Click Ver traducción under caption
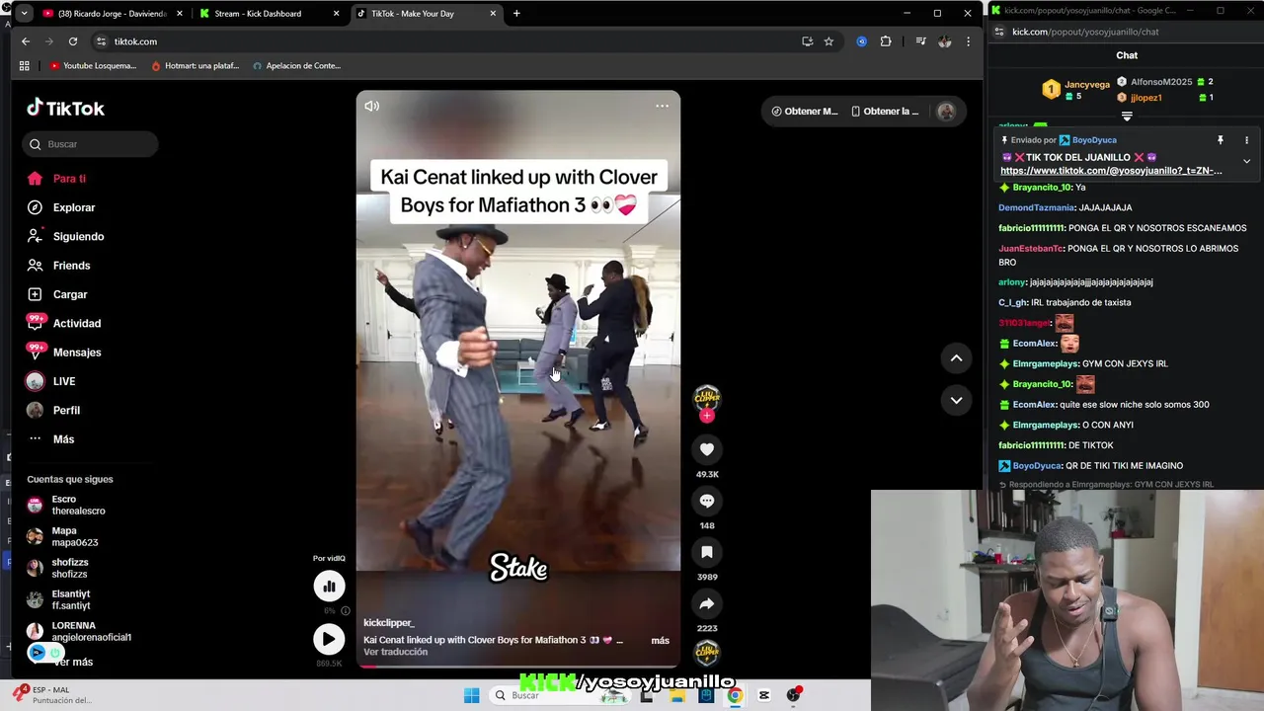Viewport: 1264px width, 711px height. (395, 653)
